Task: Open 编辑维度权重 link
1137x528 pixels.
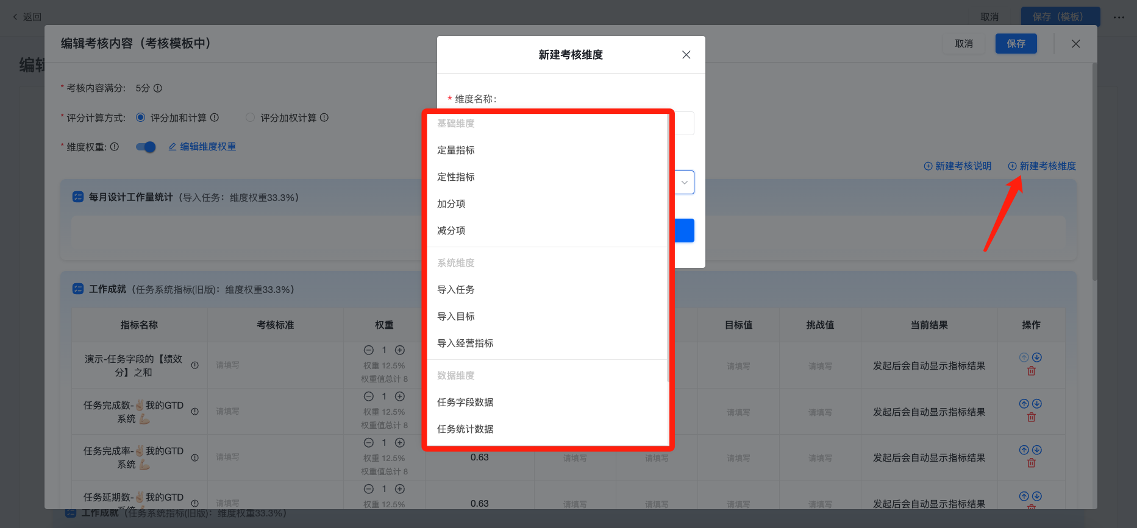Action: click(202, 147)
